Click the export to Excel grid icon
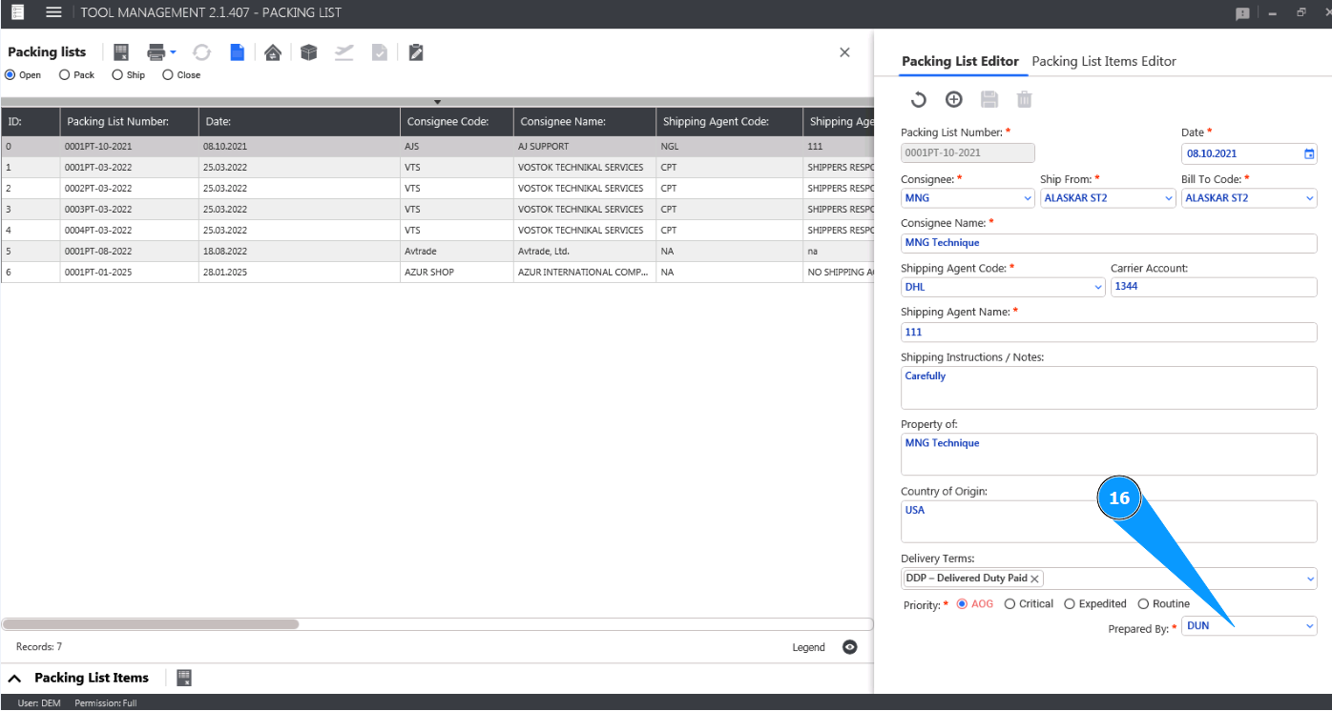1332x711 pixels. 121,52
